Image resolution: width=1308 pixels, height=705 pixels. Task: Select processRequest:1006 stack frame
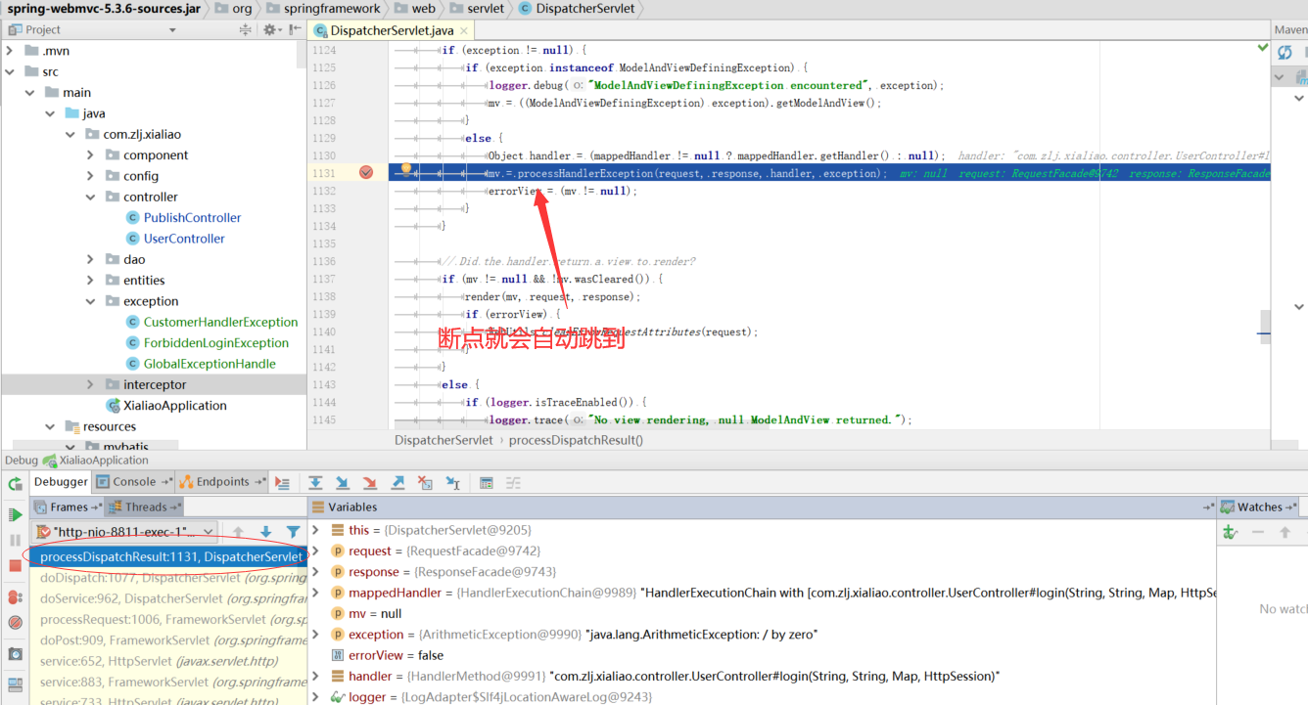(168, 619)
